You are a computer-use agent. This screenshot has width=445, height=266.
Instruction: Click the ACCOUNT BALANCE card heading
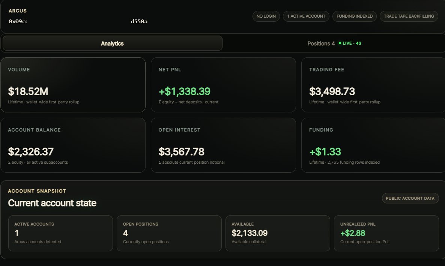(35, 130)
